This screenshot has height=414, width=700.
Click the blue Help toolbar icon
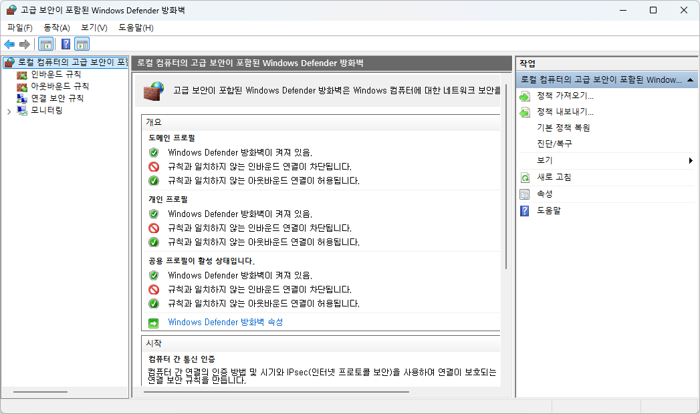(x=66, y=44)
